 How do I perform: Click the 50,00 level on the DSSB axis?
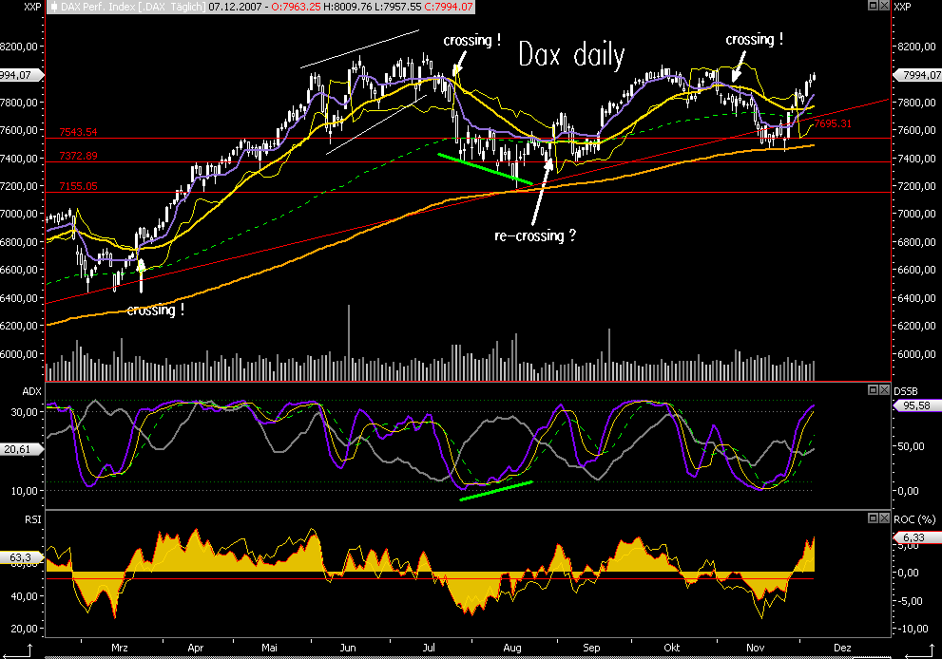pyautogui.click(x=911, y=446)
